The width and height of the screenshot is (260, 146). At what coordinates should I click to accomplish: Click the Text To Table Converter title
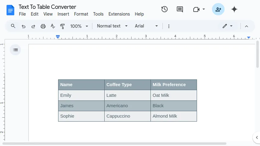(47, 7)
